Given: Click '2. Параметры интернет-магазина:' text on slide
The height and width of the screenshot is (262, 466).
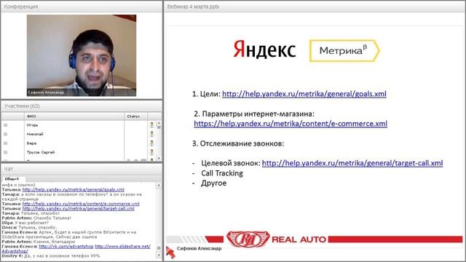Looking at the screenshot, I should point(254,114).
